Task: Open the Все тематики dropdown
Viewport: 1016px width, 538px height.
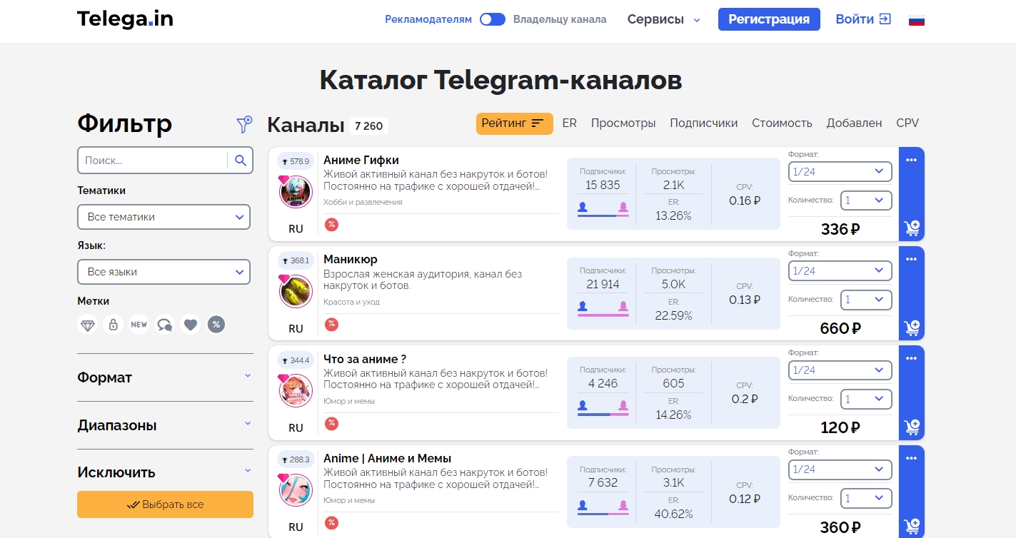Action: tap(164, 216)
